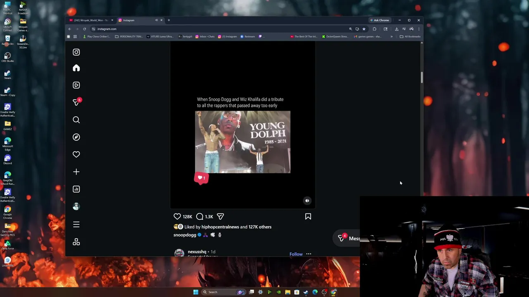Open the Instagram logo home link
The image size is (529, 297).
tap(76, 52)
